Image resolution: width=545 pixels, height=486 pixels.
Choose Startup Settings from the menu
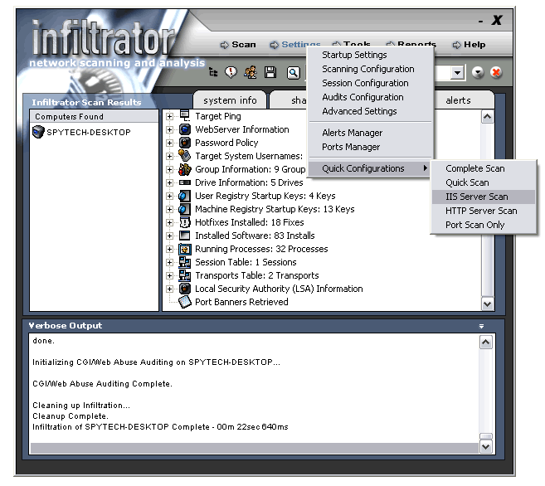pos(354,55)
